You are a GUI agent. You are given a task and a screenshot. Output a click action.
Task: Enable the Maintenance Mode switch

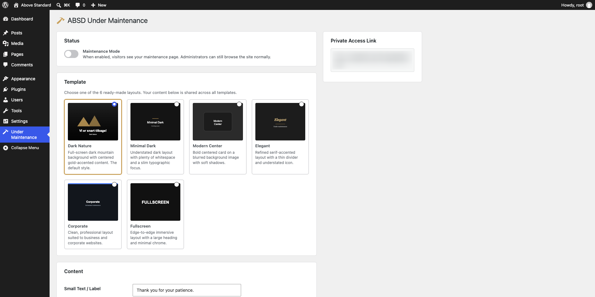(71, 54)
